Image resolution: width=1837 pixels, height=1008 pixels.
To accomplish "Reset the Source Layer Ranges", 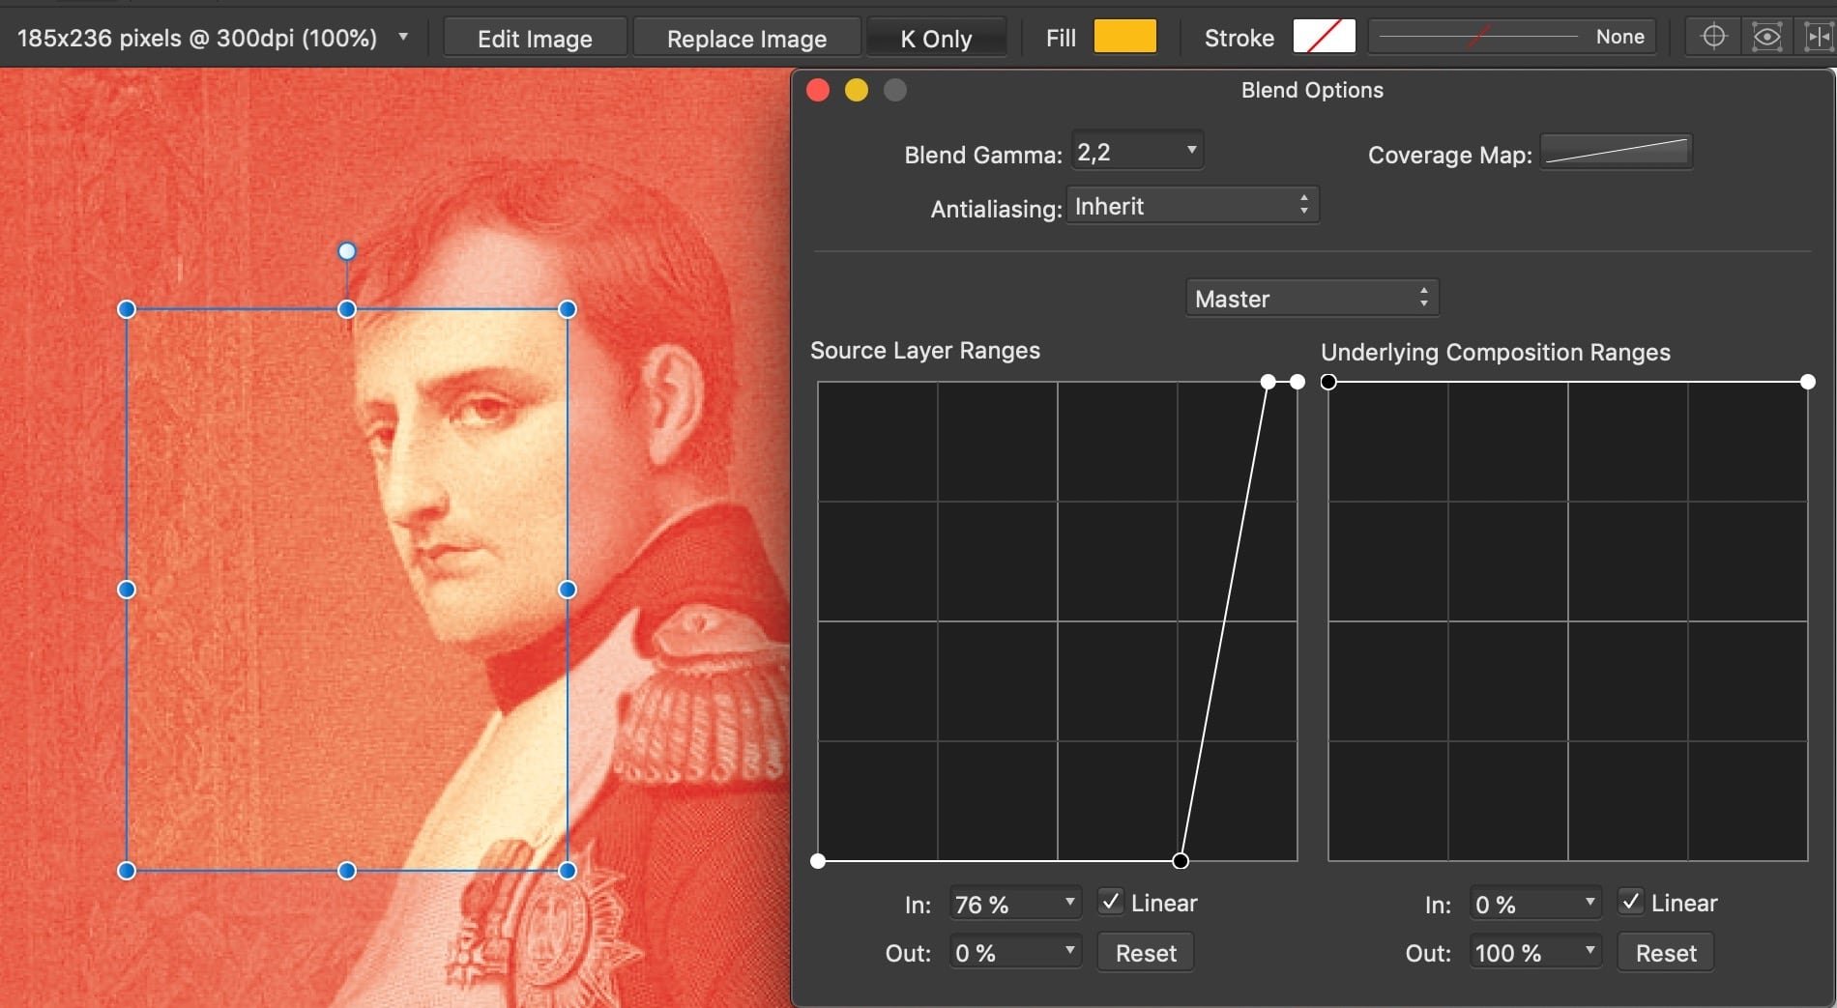I will 1146,953.
